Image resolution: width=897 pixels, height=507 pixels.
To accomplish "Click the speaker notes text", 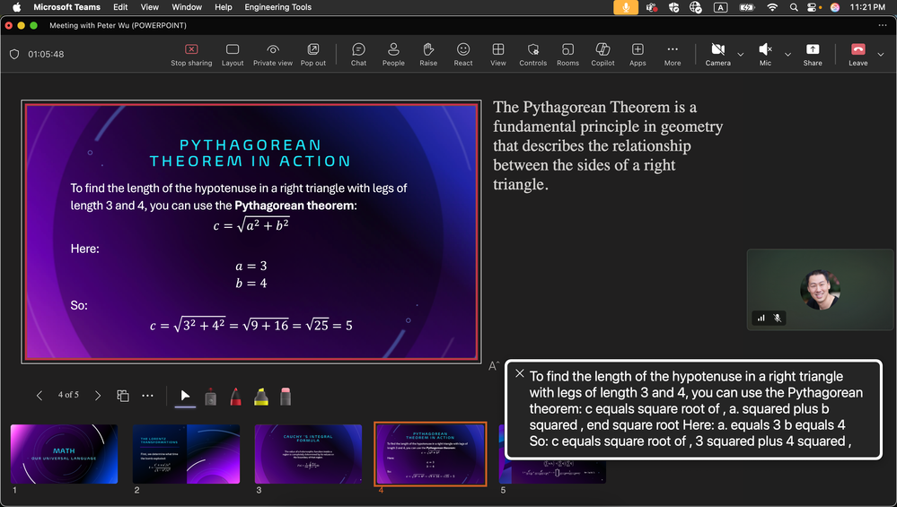I will (608, 145).
